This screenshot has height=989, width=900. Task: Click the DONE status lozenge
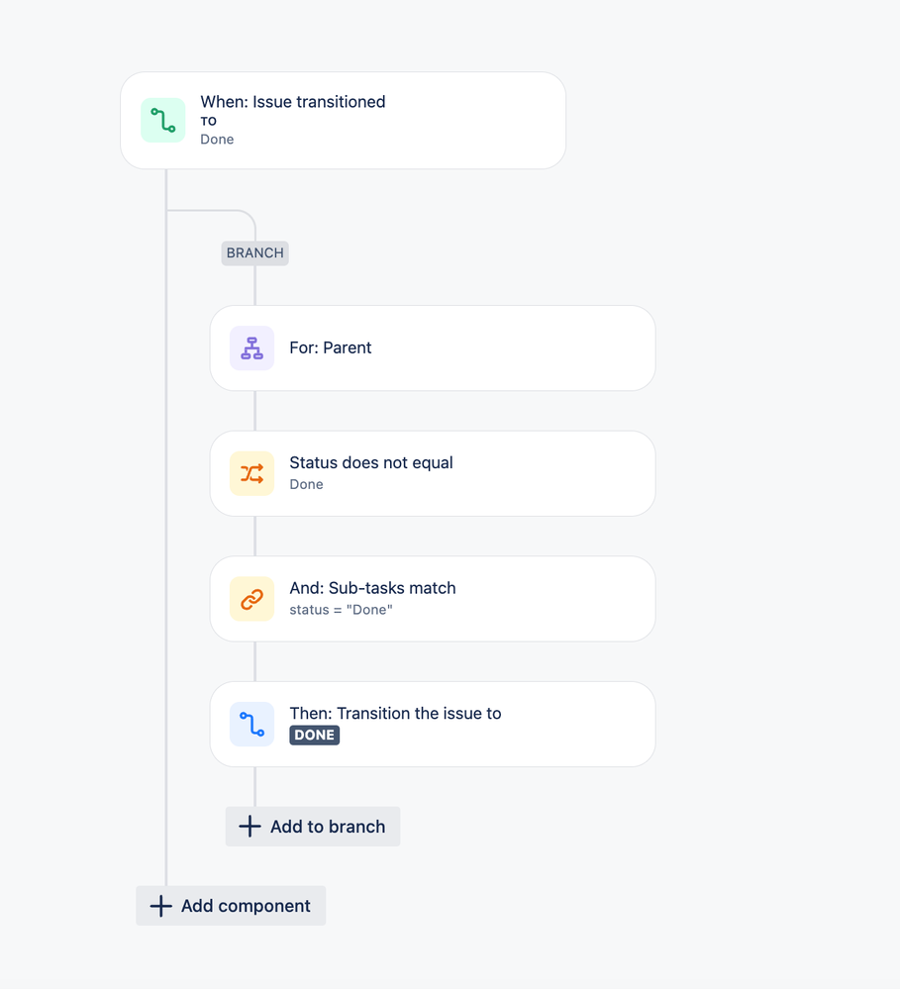coord(314,735)
